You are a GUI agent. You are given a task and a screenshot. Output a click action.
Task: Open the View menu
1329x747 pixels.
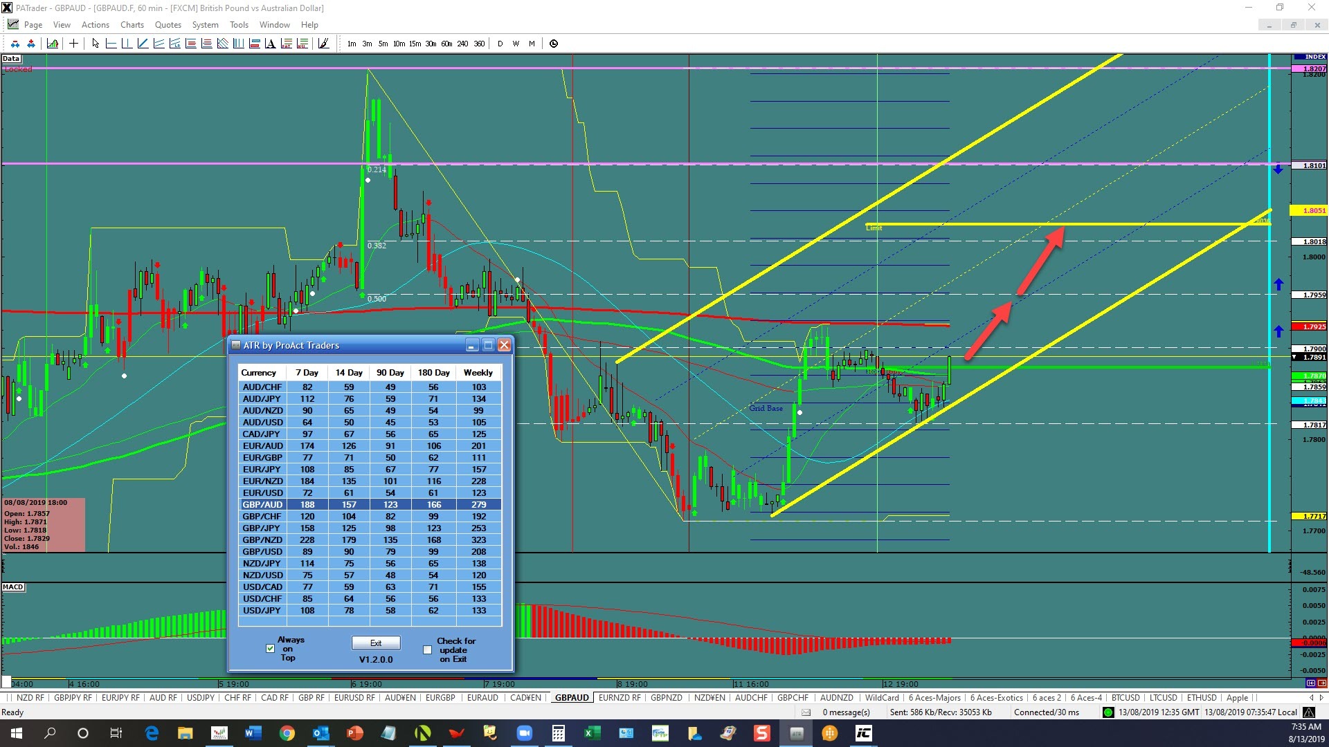click(62, 25)
